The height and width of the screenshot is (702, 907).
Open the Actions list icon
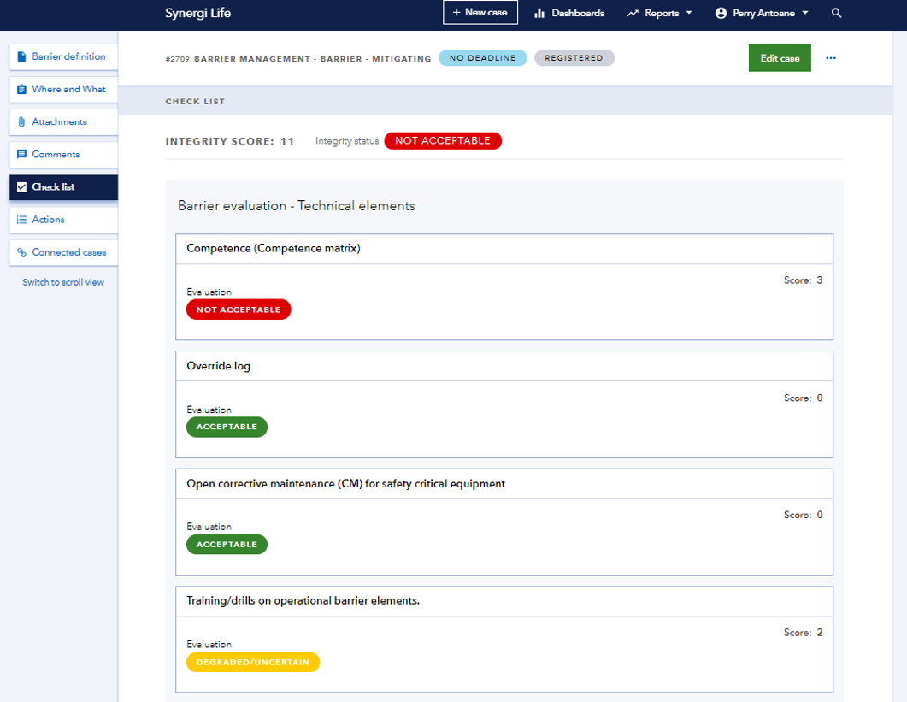coord(21,220)
